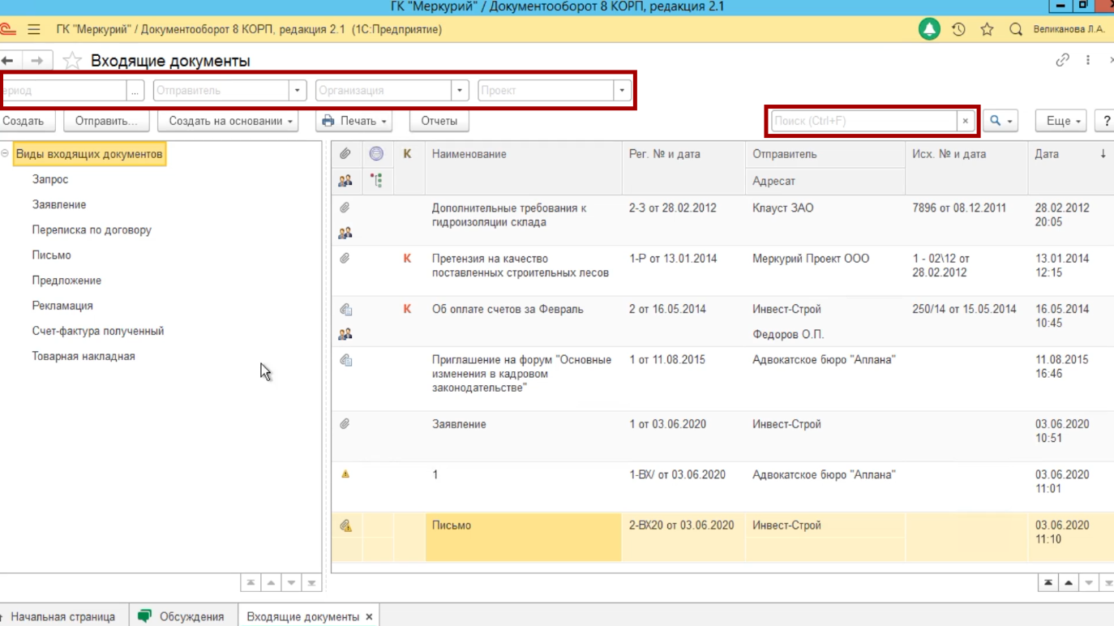Click the paperclip in Клауст ЗАО row
Screen dimensions: 1114x626
tap(345, 208)
